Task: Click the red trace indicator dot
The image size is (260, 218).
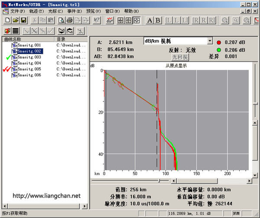Action: click(x=219, y=42)
